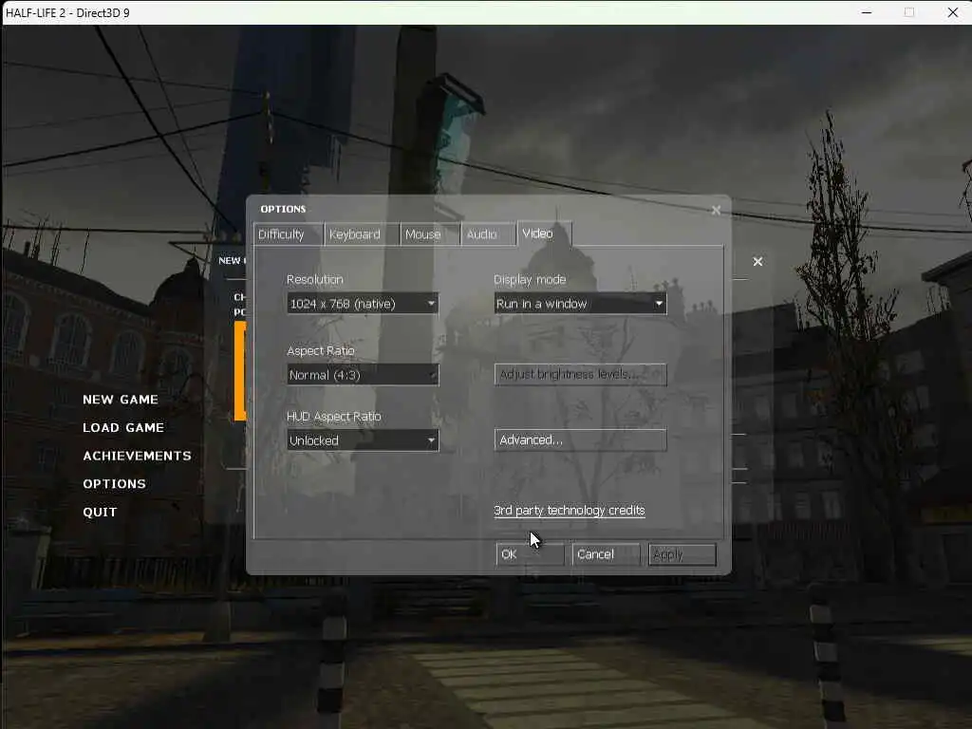Choose Quit in the main menu
Image resolution: width=972 pixels, height=729 pixels.
[100, 512]
